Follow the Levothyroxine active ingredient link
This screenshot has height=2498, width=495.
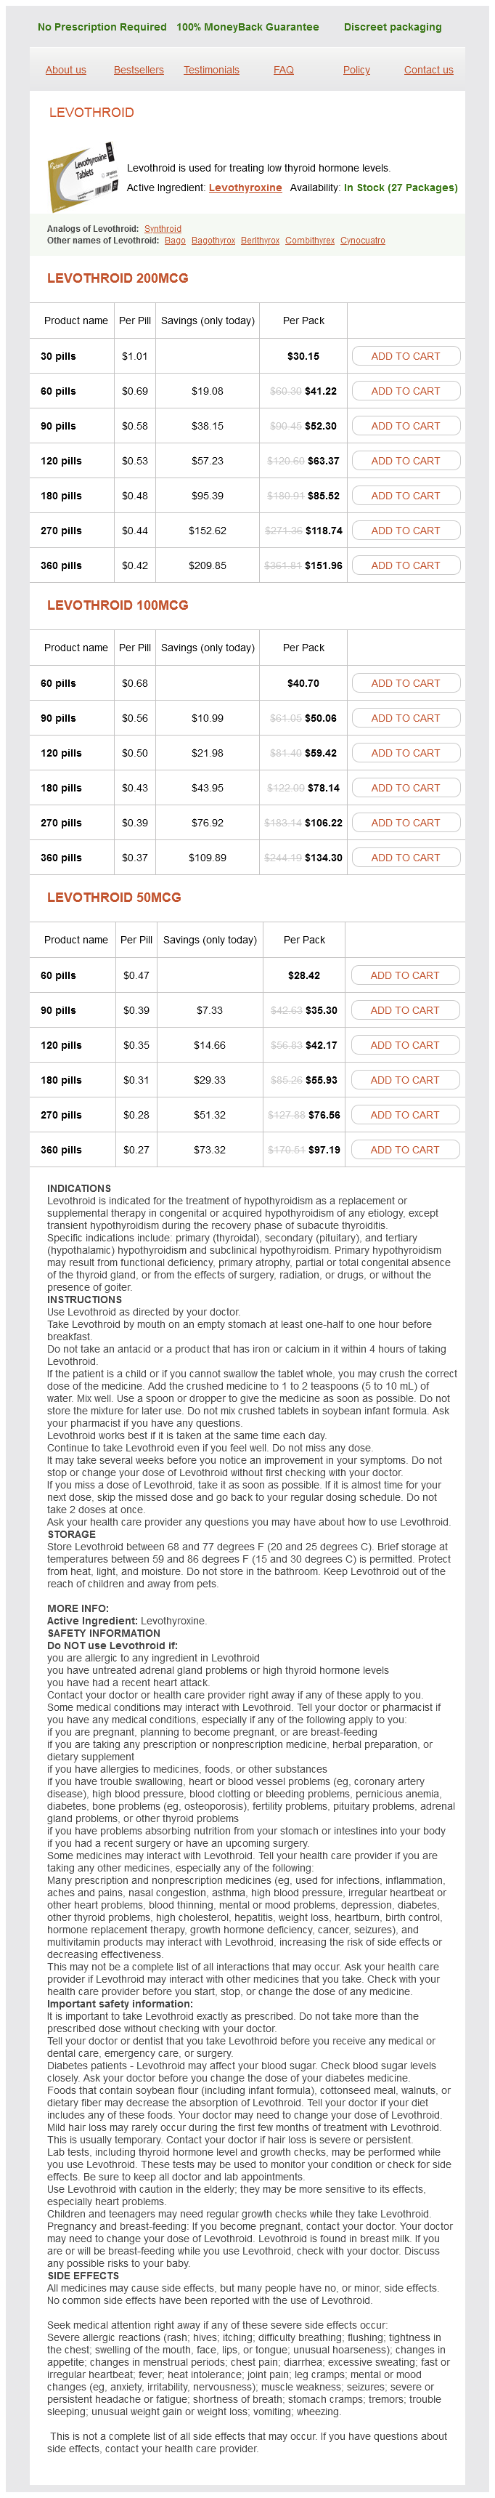pyautogui.click(x=245, y=188)
